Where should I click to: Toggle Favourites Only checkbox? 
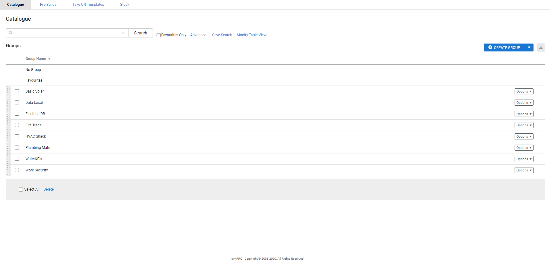[158, 35]
